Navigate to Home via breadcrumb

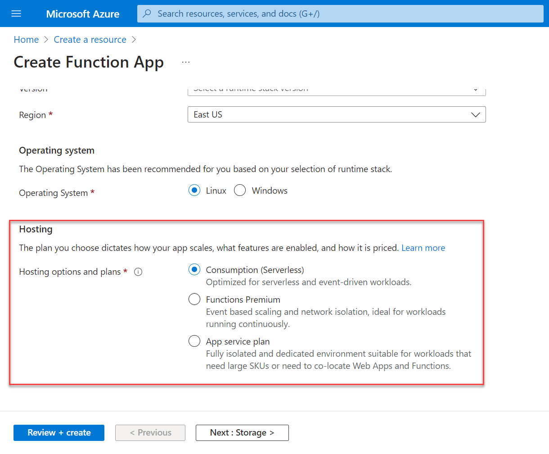tap(26, 39)
